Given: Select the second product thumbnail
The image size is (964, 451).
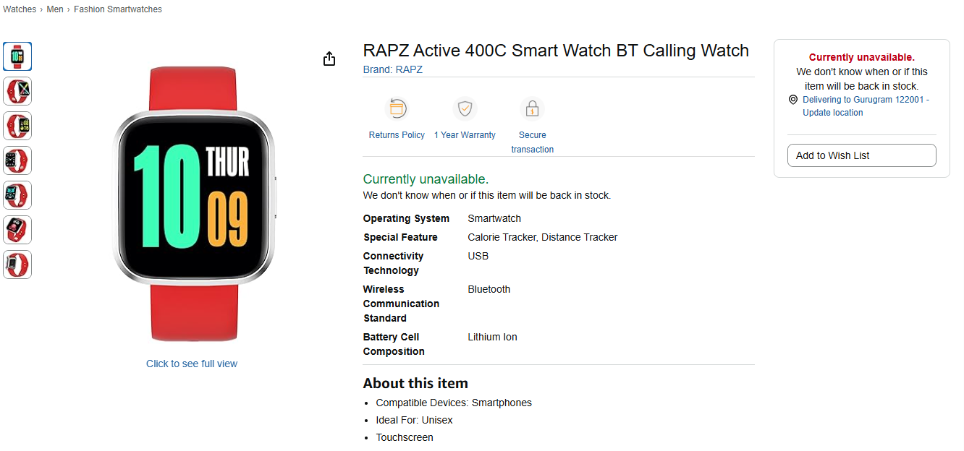Looking at the screenshot, I should (17, 91).
